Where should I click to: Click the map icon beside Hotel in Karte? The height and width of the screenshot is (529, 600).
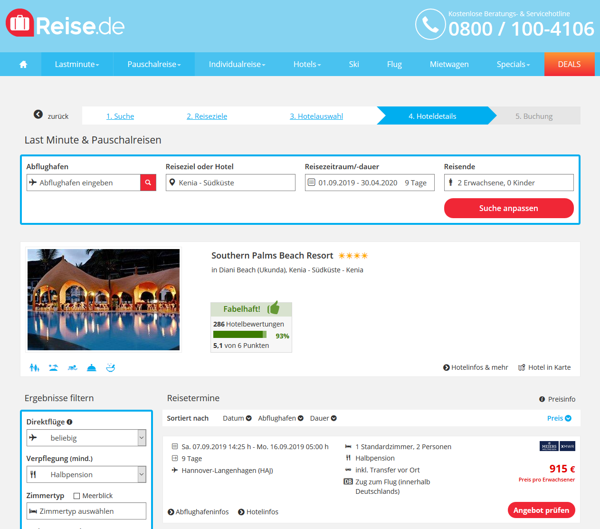[x=522, y=367]
